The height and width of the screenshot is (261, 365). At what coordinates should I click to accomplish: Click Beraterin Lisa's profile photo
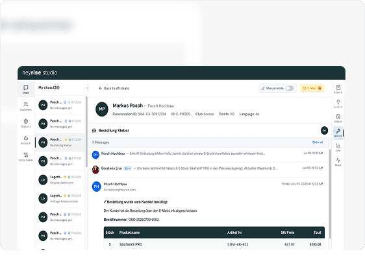[x=95, y=170]
